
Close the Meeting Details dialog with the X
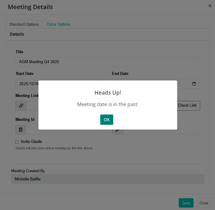[x=210, y=6]
